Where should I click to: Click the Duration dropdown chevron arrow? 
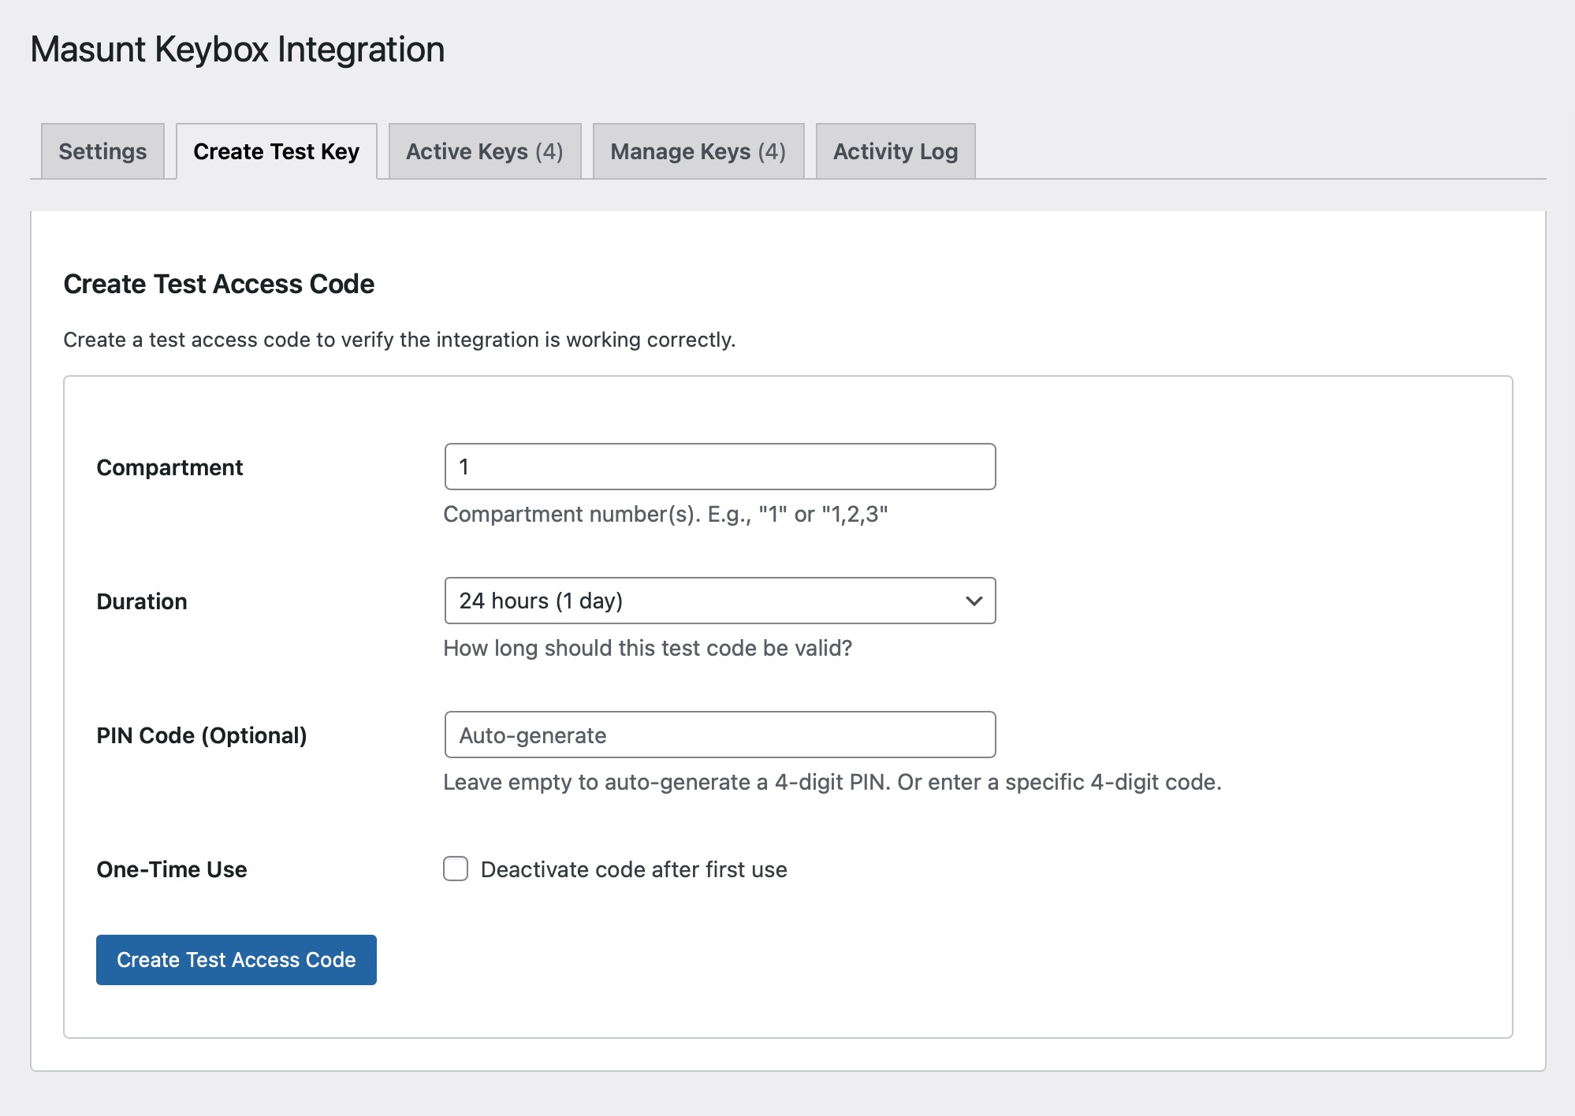coord(974,601)
